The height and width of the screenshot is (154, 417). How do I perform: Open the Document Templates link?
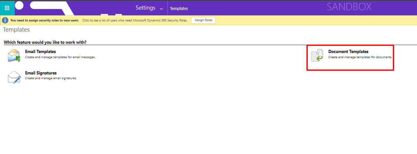348,51
